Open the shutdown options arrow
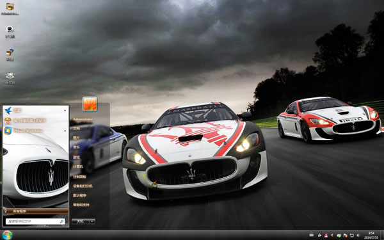The image size is (384, 240). (x=92, y=221)
